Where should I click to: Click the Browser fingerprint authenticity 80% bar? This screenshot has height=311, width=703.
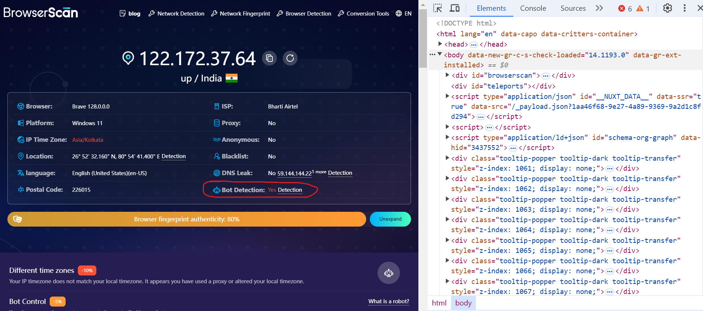click(x=187, y=219)
